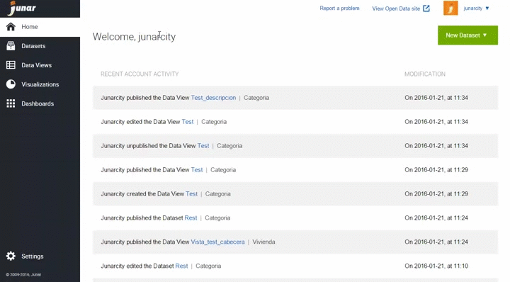This screenshot has width=510, height=282.
Task: Select Dashboards in the sidebar
Action: pyautogui.click(x=38, y=103)
